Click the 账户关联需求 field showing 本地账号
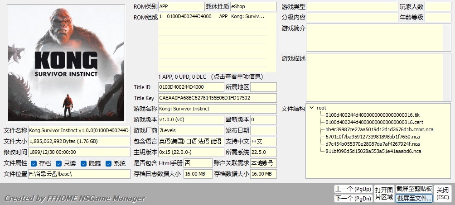Viewport: 455px width, 205px height. coord(263,163)
